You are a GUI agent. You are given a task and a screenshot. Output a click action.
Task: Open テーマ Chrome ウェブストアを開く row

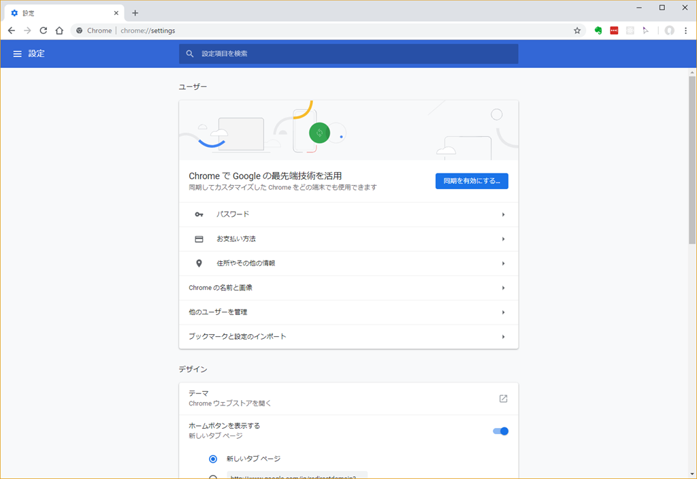point(348,399)
